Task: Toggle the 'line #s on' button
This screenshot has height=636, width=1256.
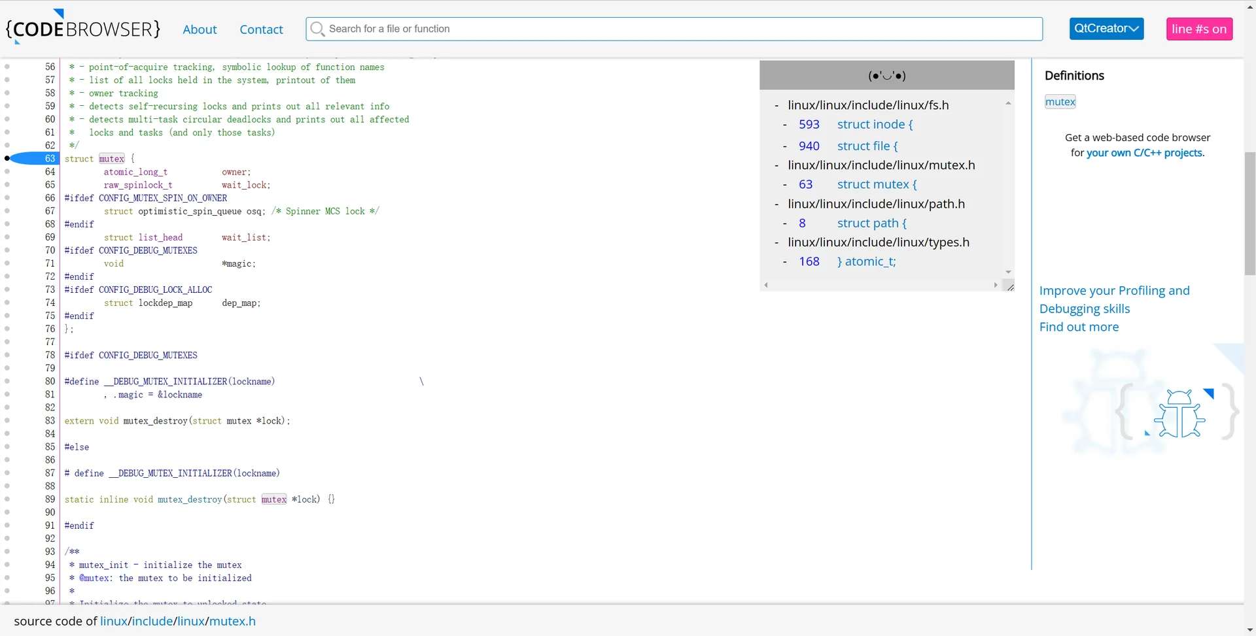Action: 1198,29
